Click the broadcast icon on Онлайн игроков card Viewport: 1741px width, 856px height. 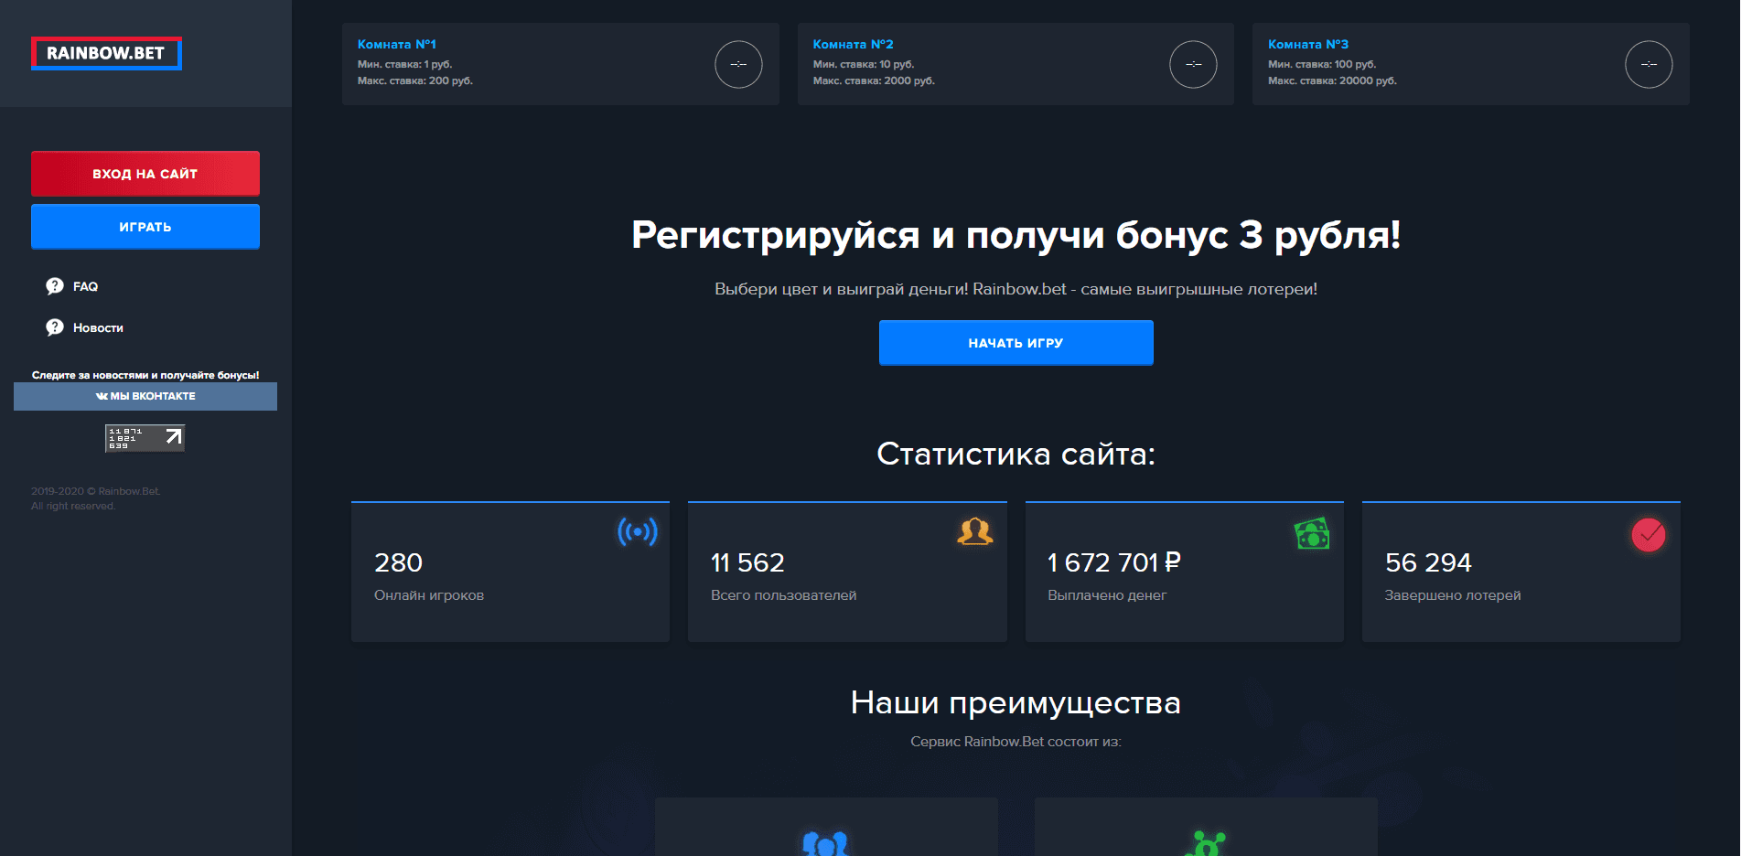coord(639,531)
